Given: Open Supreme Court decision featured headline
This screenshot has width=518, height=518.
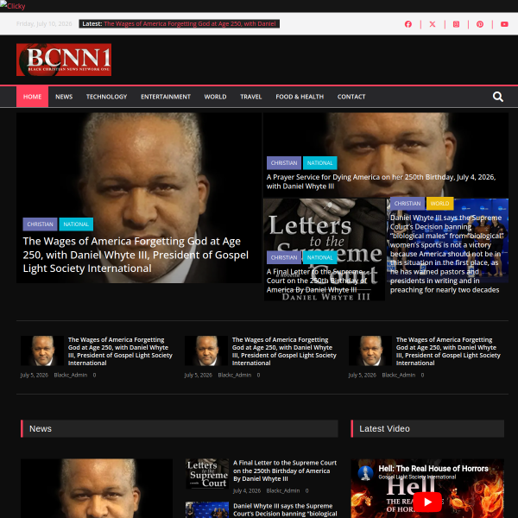Looking at the screenshot, I should click(446, 254).
